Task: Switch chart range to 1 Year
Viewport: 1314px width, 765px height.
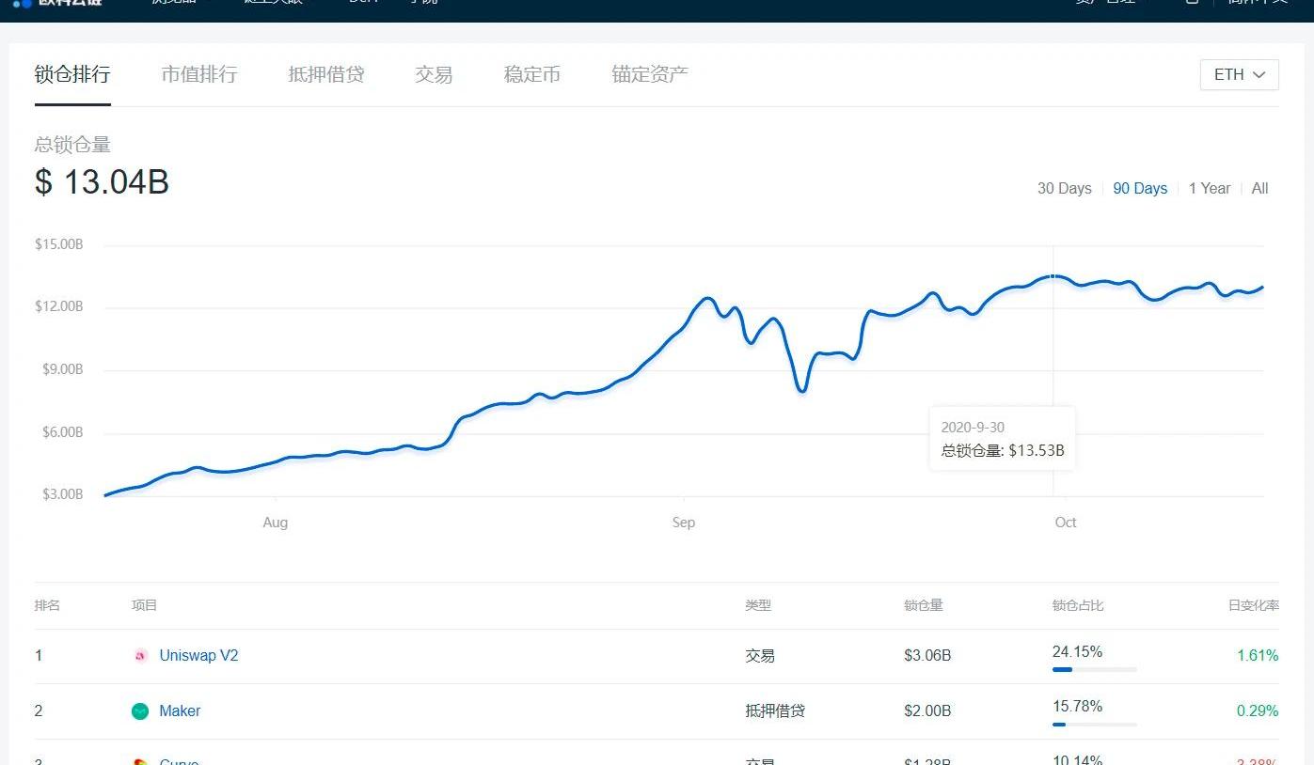Action: [x=1209, y=189]
